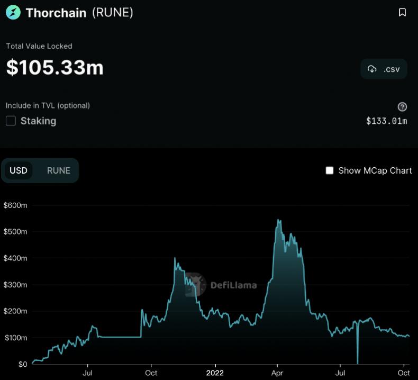
Task: Click the Thorchain lightning logo icon
Action: (x=13, y=13)
